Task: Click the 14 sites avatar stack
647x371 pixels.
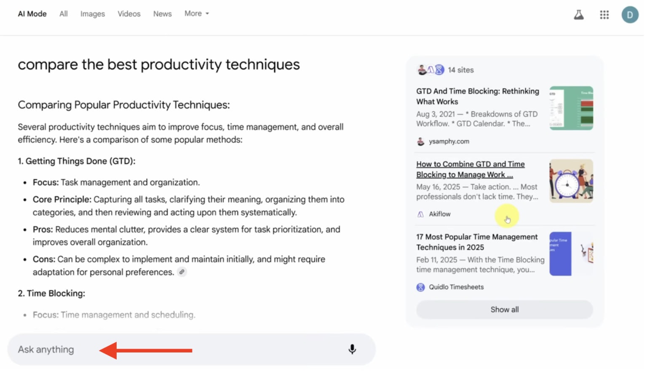Action: point(430,69)
